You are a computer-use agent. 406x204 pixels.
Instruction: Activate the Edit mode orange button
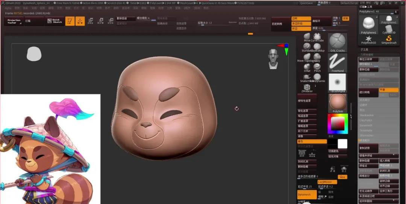coord(70,21)
